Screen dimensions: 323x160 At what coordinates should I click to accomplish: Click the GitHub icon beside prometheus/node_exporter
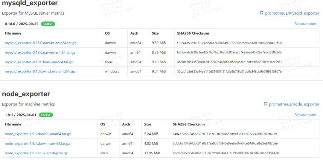click(266, 104)
